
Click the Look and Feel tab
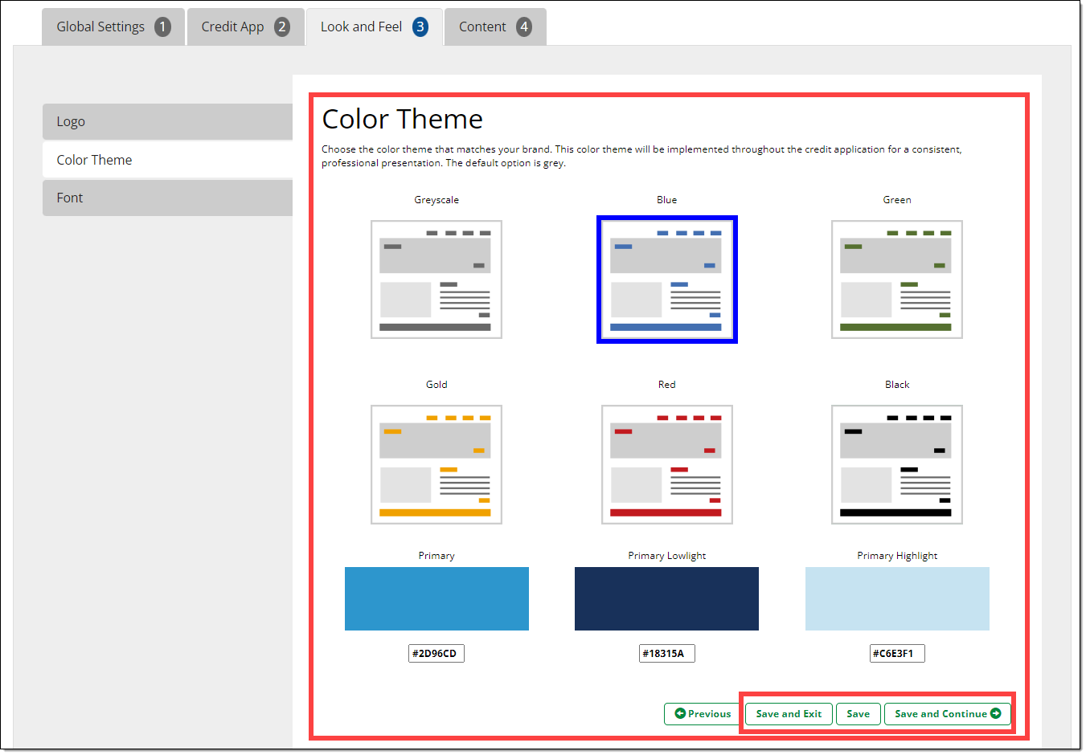pyautogui.click(x=374, y=27)
